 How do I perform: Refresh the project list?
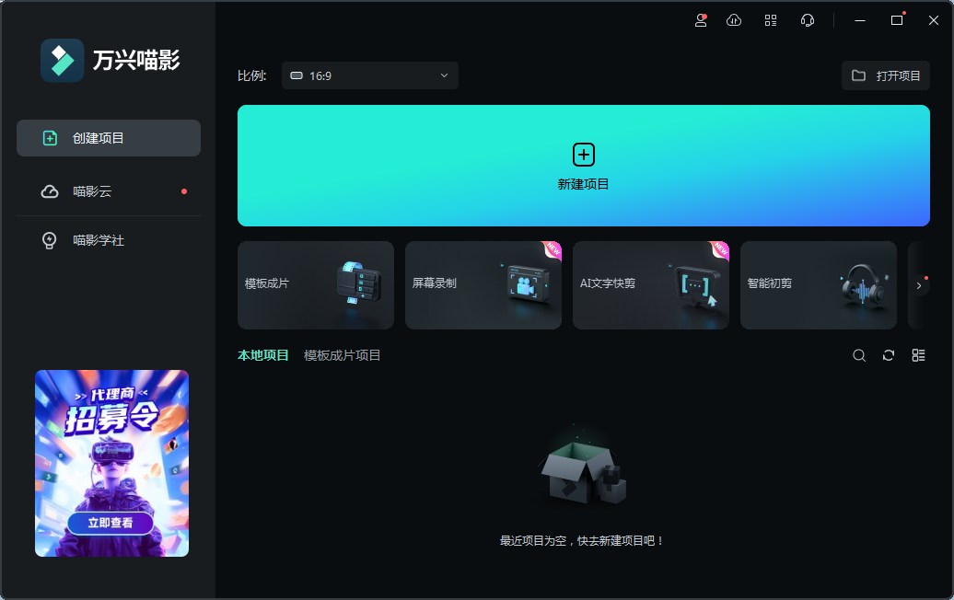(888, 355)
